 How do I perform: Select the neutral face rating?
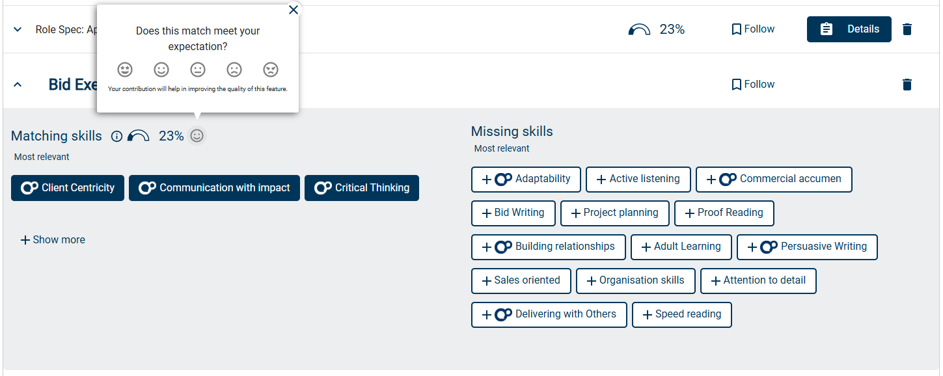(198, 69)
